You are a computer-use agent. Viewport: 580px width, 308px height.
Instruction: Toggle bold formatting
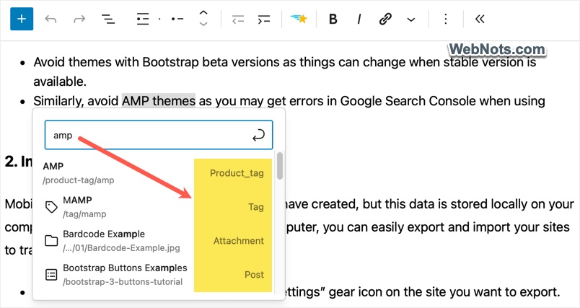[333, 19]
